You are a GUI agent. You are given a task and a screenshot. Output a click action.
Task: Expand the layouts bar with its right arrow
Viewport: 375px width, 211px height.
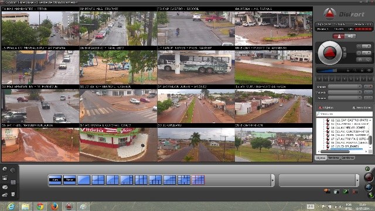pyautogui.click(x=273, y=180)
